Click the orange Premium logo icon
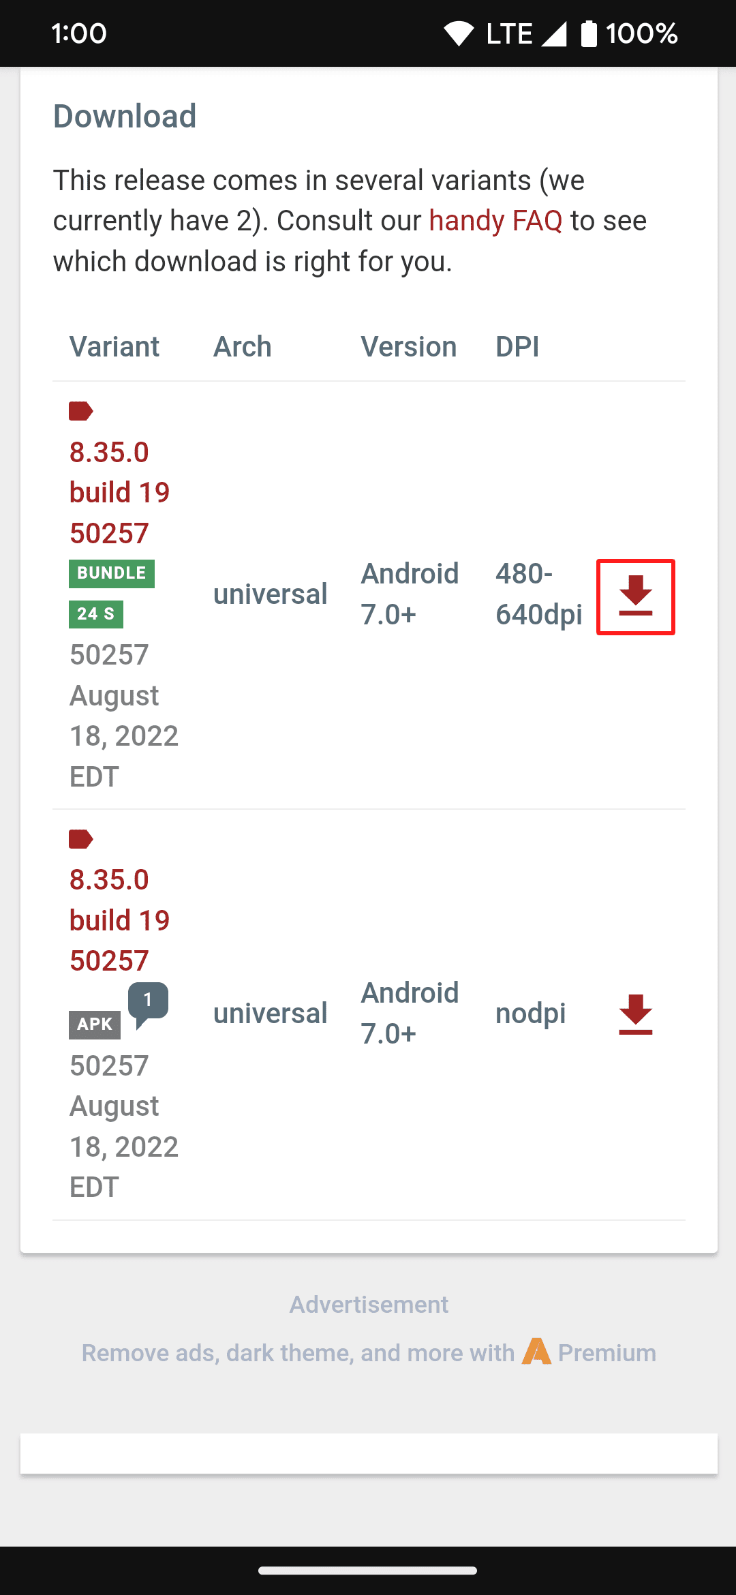736x1595 pixels. pos(536,1352)
